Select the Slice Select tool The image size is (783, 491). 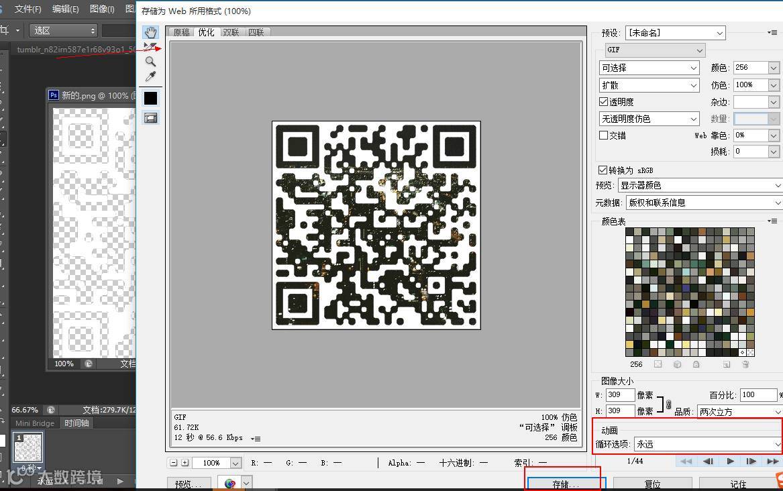tap(150, 46)
